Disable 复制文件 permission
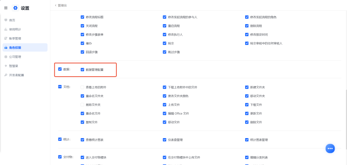Viewport: 347px width, 165px height. pyautogui.click(x=83, y=122)
